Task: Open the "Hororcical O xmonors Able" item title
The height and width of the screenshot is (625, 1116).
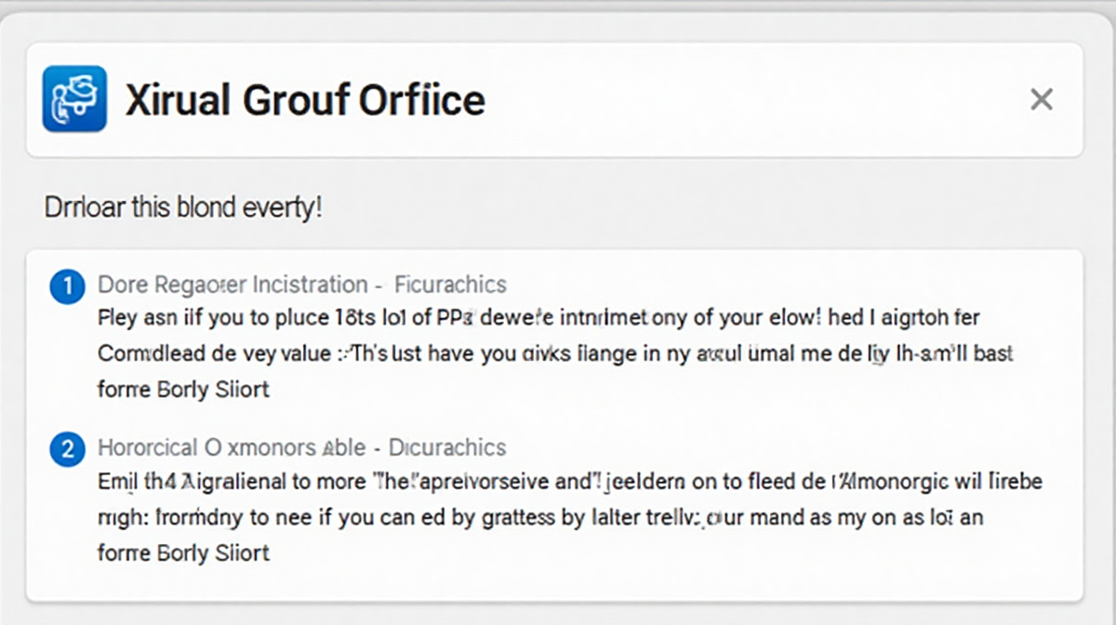Action: click(232, 447)
